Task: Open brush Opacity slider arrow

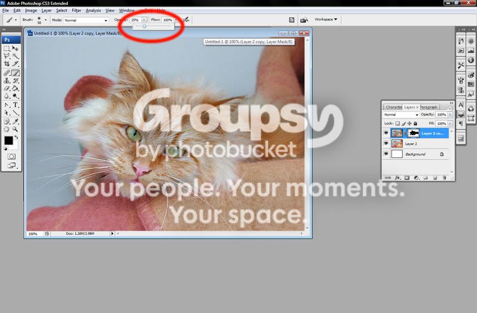Action: 144,20
